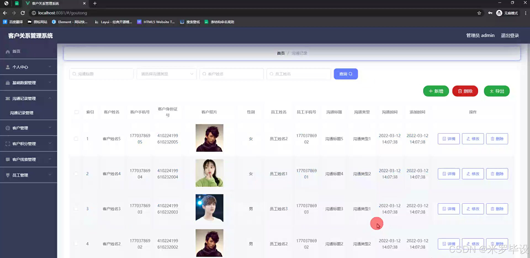Click 管理员 admin in header
The width and height of the screenshot is (530, 258).
[x=480, y=36]
